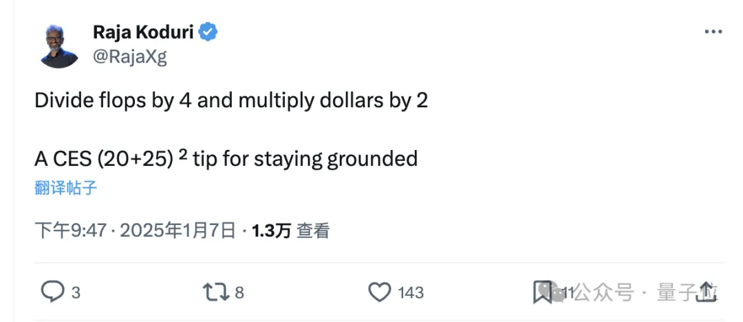The height and width of the screenshot is (322, 743).
Task: Repost this tweet using the retweet icon
Action: click(x=215, y=292)
